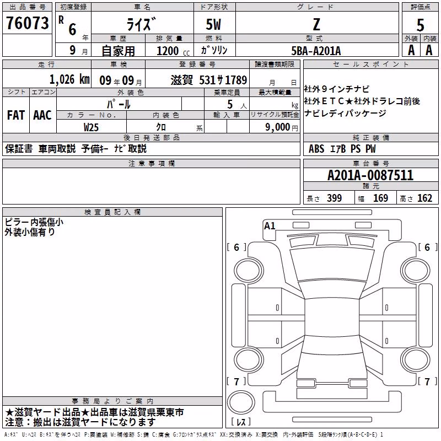Click length value 399

[x=335, y=198]
